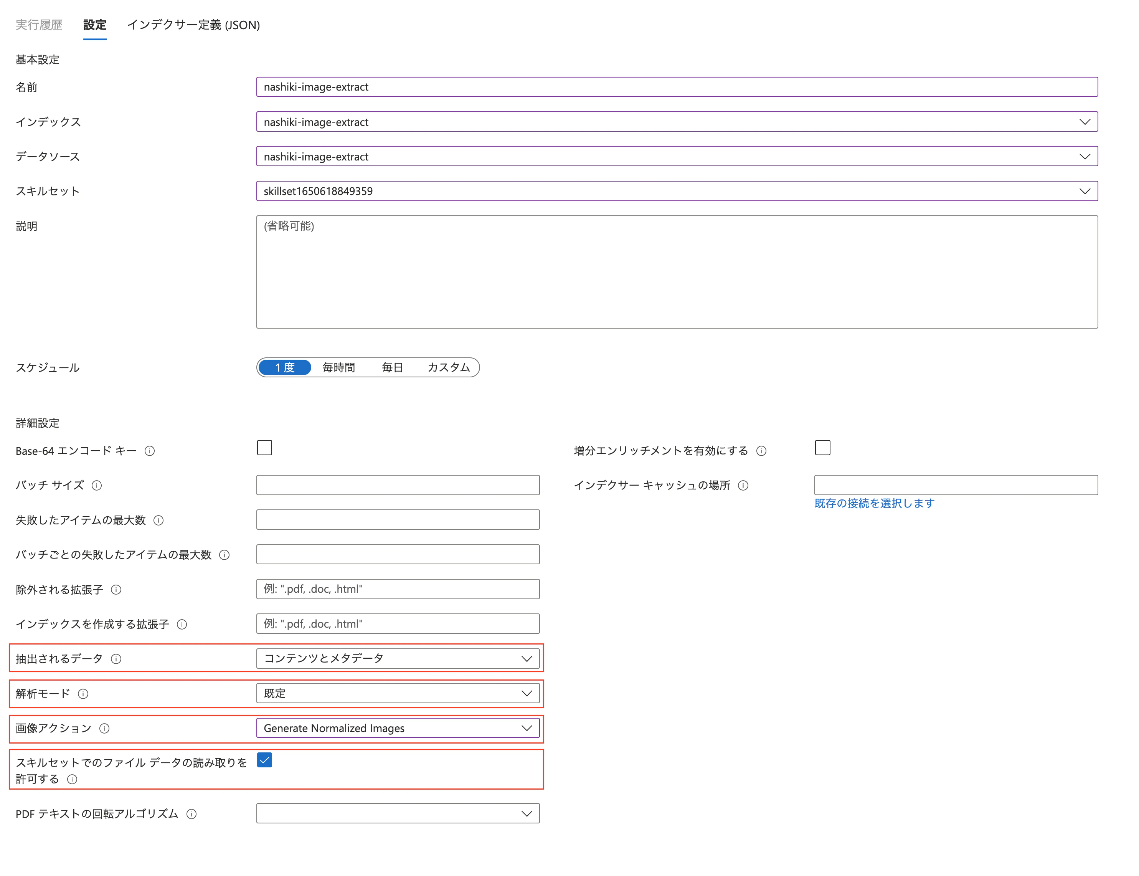Screen dimensions: 1139x876
Task: Focus インデクサー キャッシュの場所 input field
Action: click(956, 485)
